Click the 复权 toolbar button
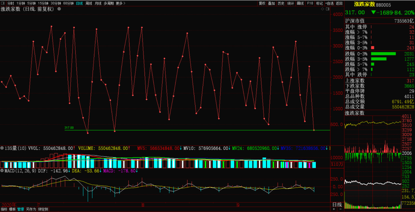The image size is (415, 212). pos(262,3)
